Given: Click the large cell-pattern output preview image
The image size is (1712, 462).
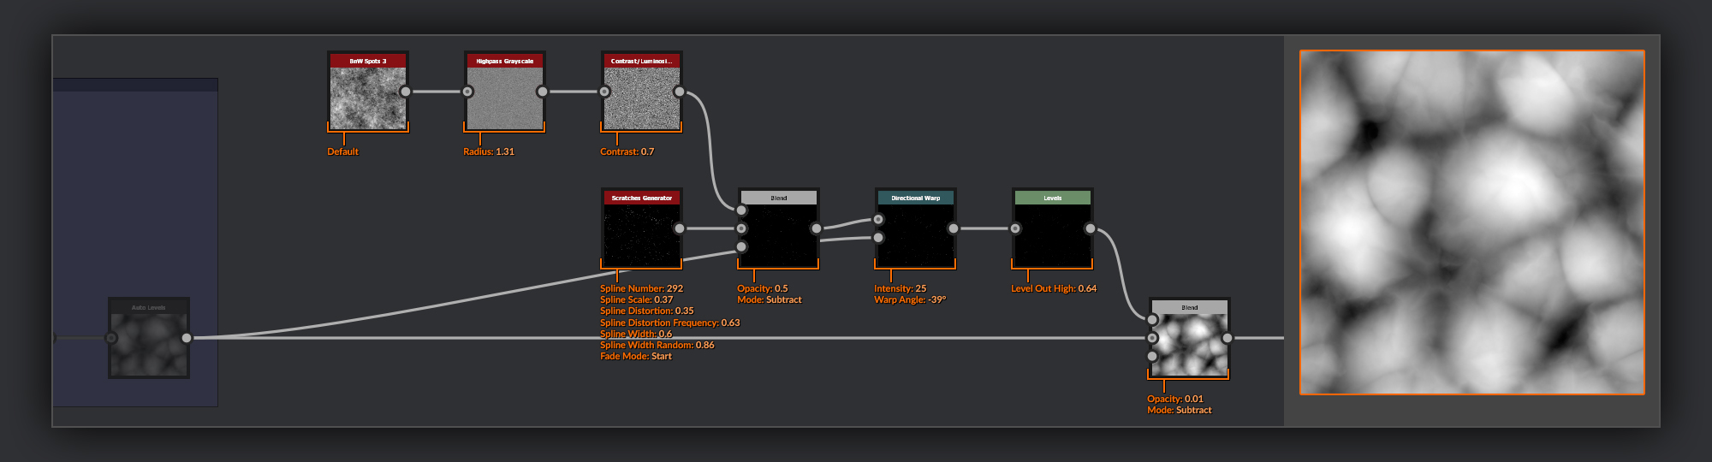Looking at the screenshot, I should pos(1472,222).
